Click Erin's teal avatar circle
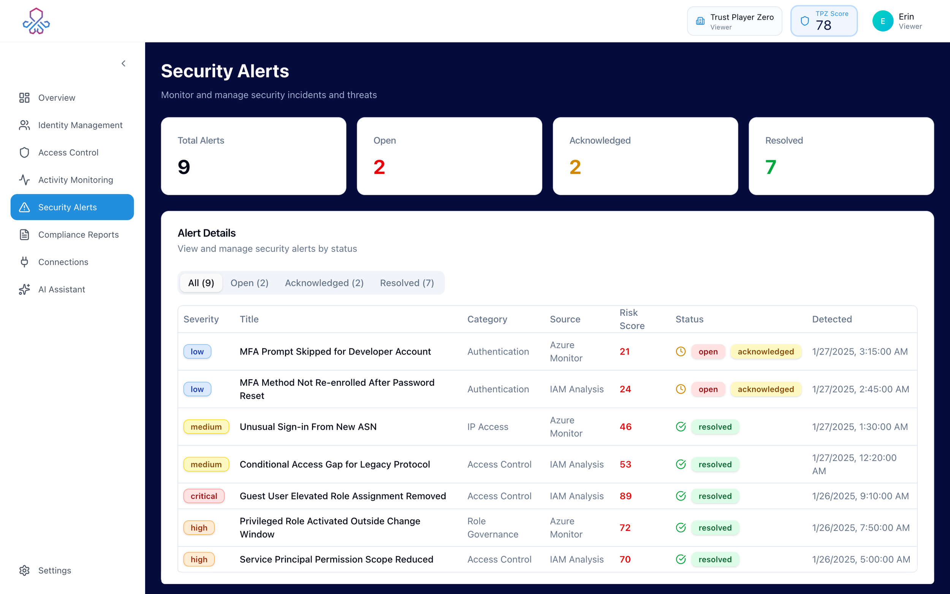Screen dimensions: 950x594 882,21
